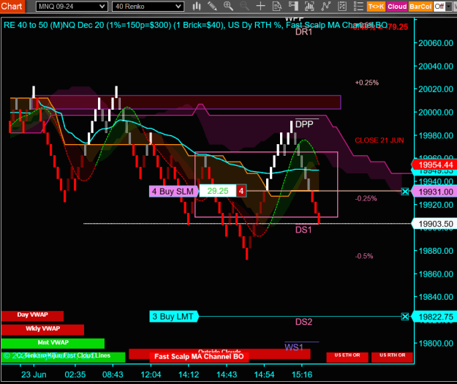Click the DR1 pivot label
The image size is (457, 384).
point(303,32)
